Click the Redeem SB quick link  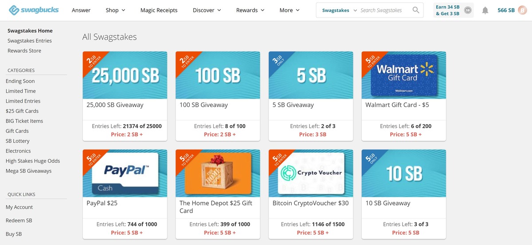coord(19,221)
